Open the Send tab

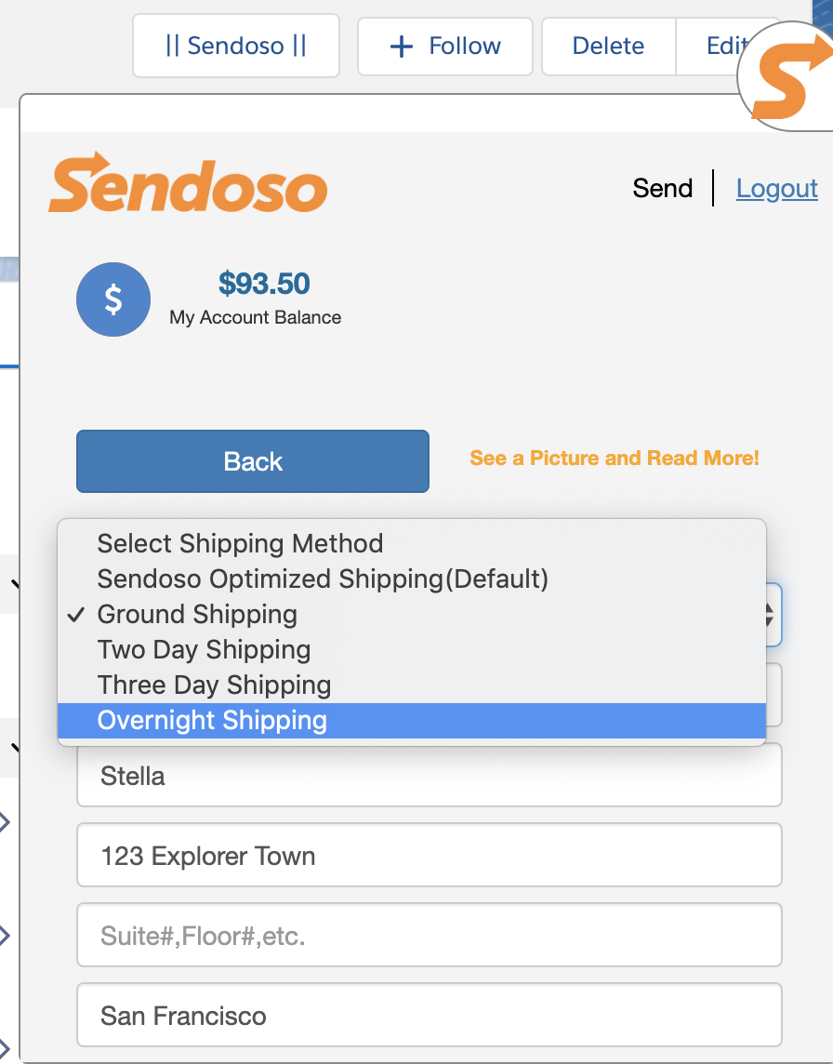(x=662, y=189)
